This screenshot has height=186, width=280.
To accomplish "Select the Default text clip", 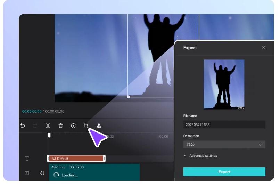I will [x=76, y=159].
